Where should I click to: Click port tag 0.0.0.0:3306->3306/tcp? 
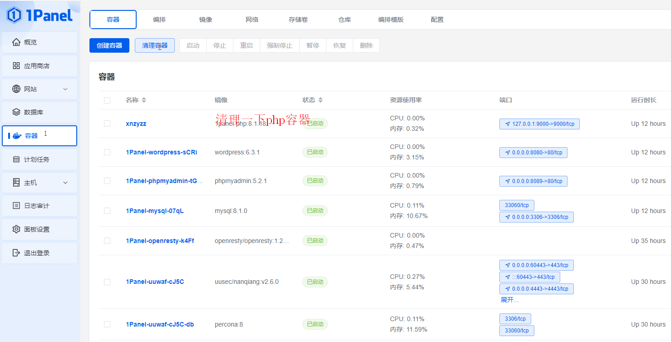coord(537,217)
